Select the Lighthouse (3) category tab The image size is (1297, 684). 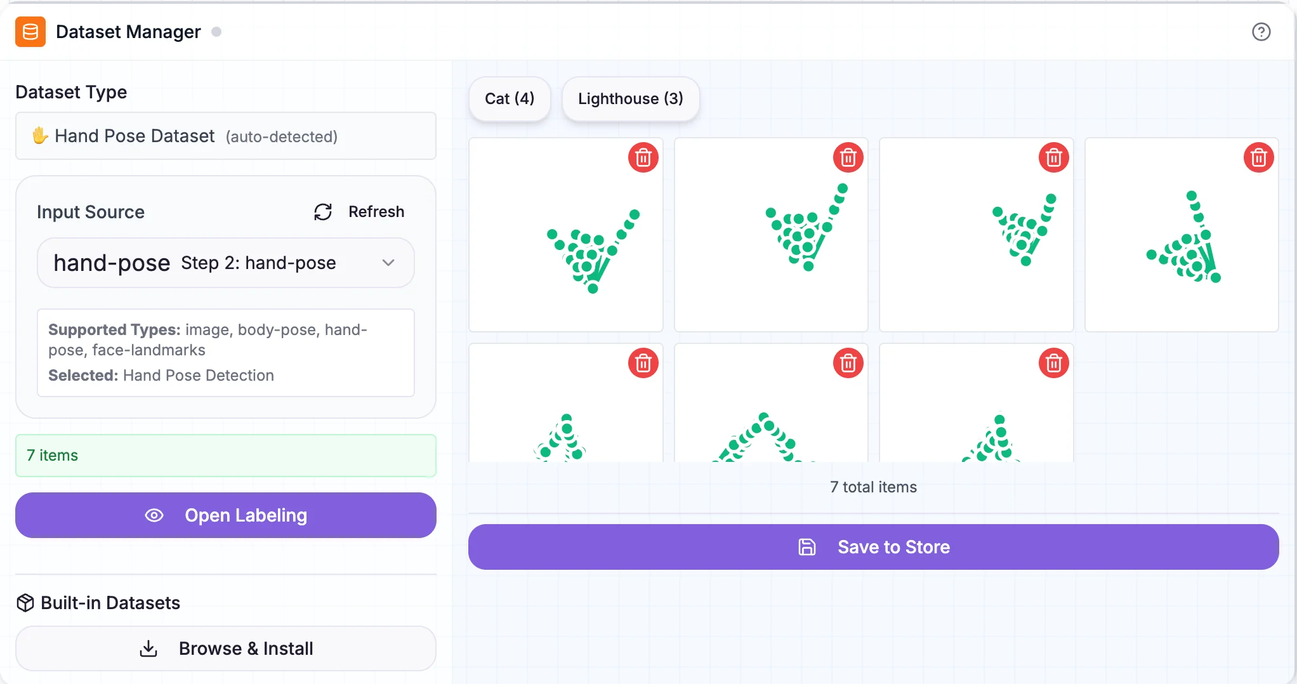(630, 99)
